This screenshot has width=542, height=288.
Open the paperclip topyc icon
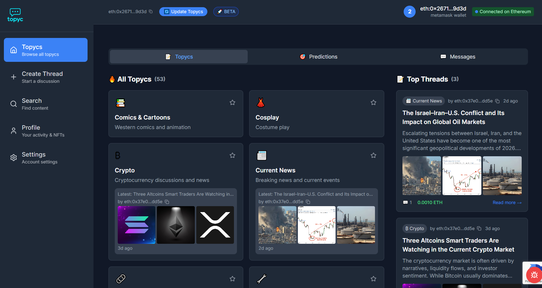(x=121, y=279)
